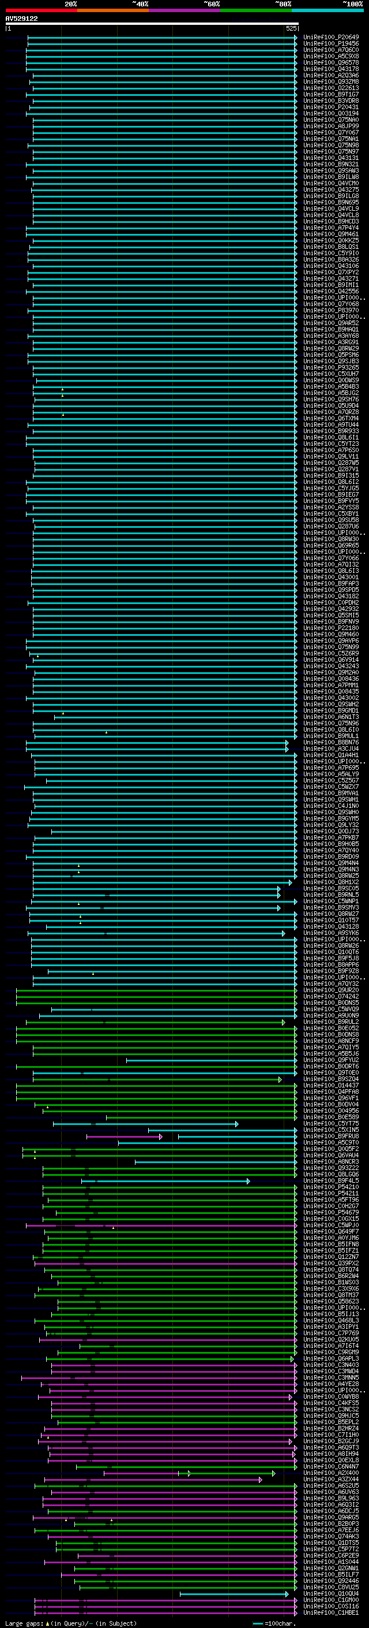Image resolution: width=369 pixels, height=1628 pixels.
Task: Select hit label UniRef100_Q43131
Action: pyautogui.click(x=331, y=158)
